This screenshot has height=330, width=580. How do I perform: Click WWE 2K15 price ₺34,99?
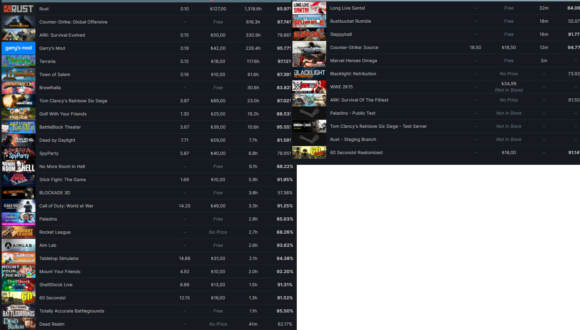(509, 84)
